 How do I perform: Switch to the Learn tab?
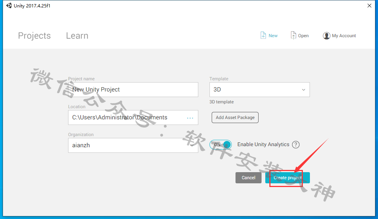[77, 36]
